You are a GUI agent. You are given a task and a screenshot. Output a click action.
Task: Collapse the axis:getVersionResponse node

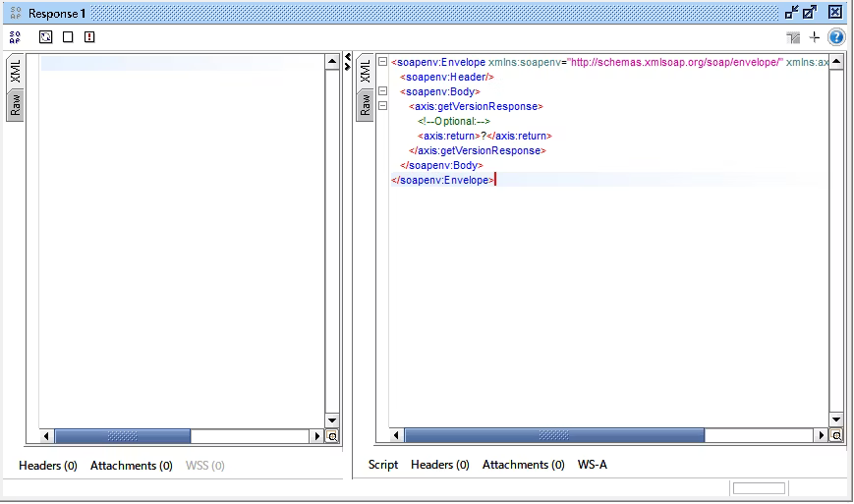(x=382, y=106)
